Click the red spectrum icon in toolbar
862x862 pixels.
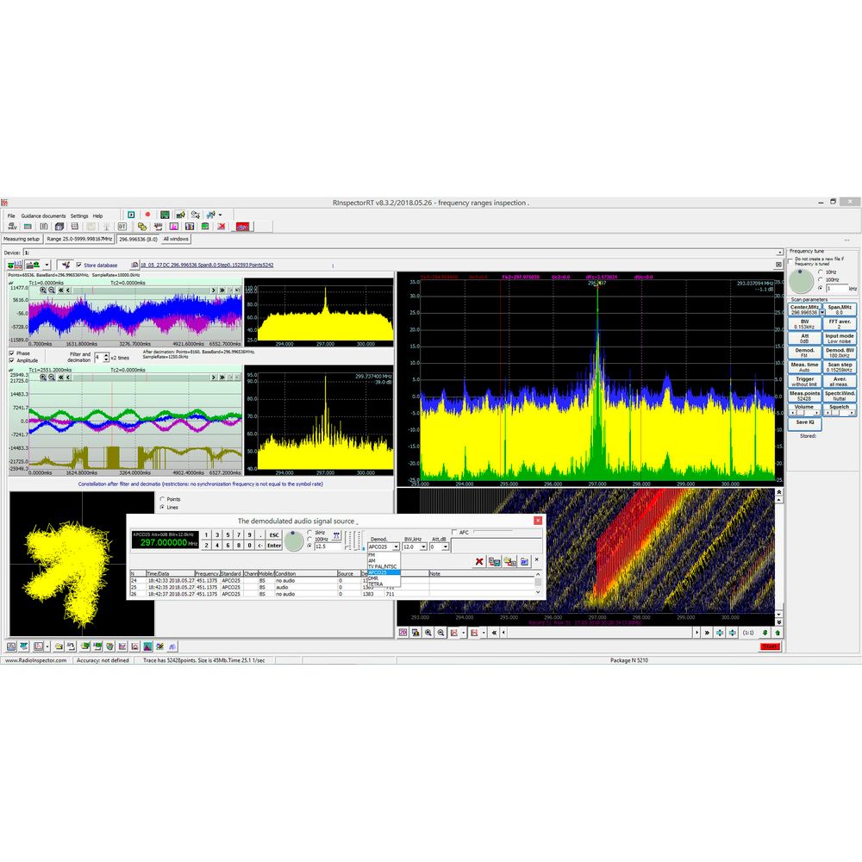[242, 227]
